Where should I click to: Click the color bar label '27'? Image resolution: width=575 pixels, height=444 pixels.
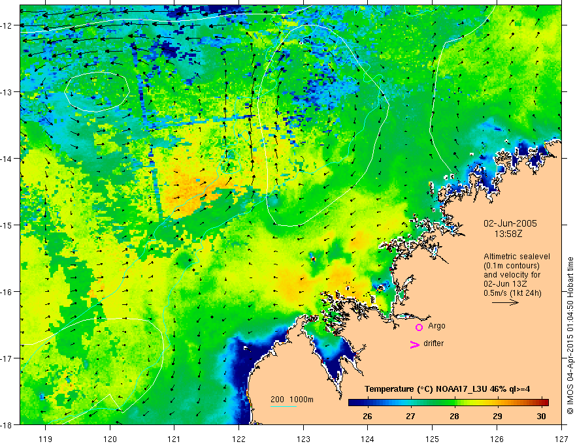[x=410, y=417]
